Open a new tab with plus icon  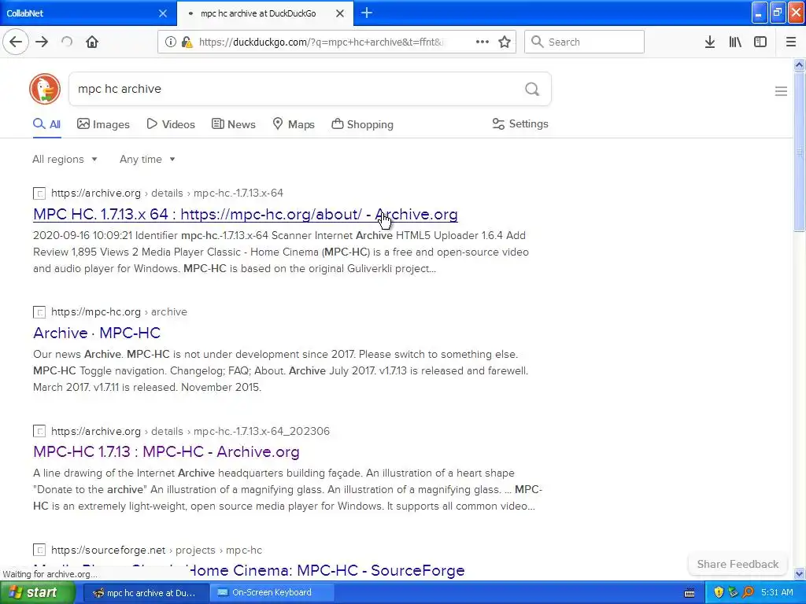[x=367, y=13]
